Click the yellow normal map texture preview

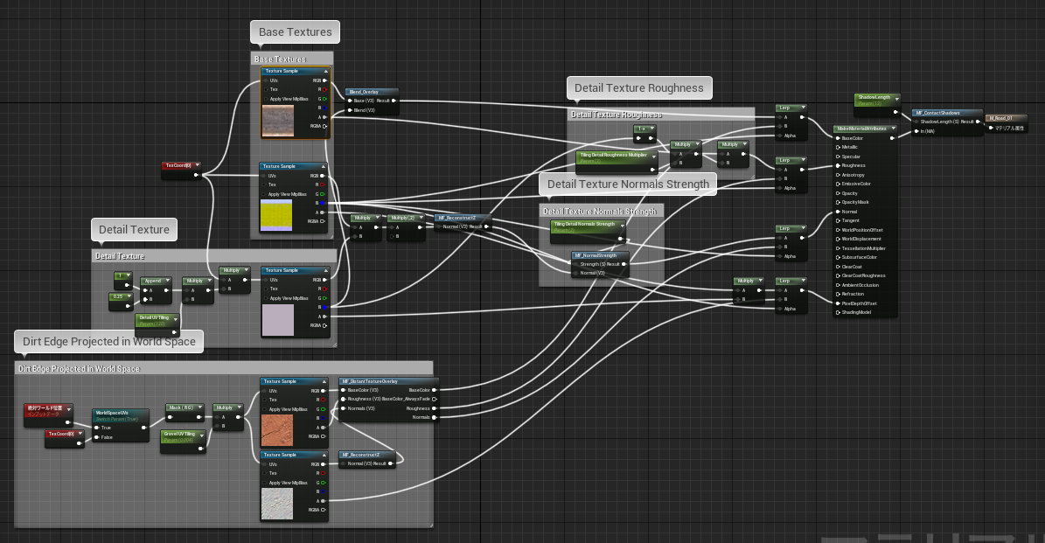coord(276,215)
